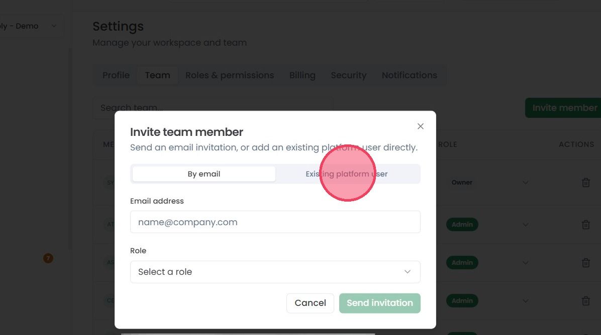Open the Select a role dropdown
Viewport: 601px width, 335px height.
point(275,272)
